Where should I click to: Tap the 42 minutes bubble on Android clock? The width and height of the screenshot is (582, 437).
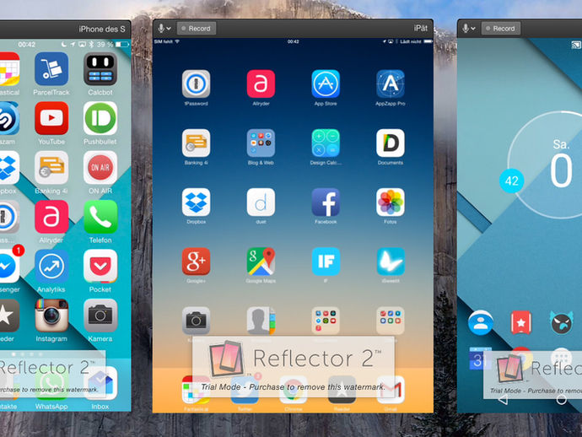pyautogui.click(x=511, y=181)
